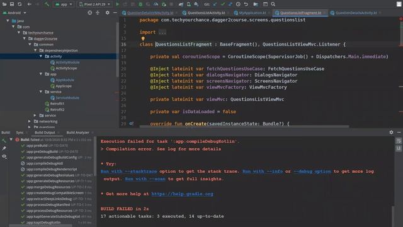Click the editor horizontal scrollbar

(244, 126)
